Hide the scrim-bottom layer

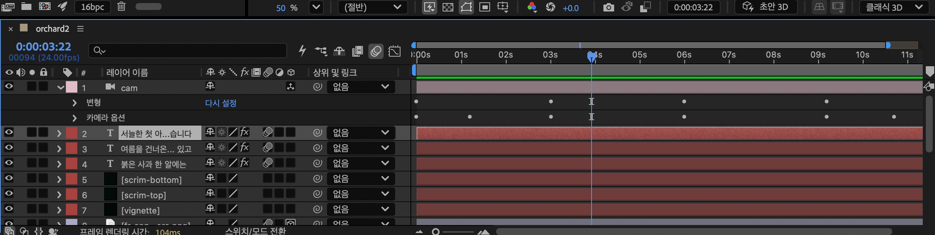coord(9,178)
